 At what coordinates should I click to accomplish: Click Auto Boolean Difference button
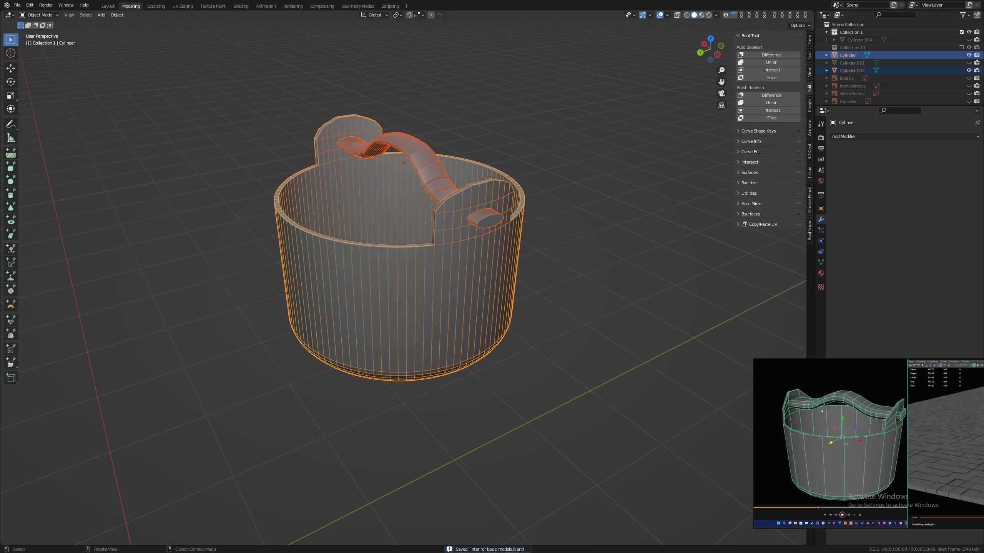[x=768, y=55]
